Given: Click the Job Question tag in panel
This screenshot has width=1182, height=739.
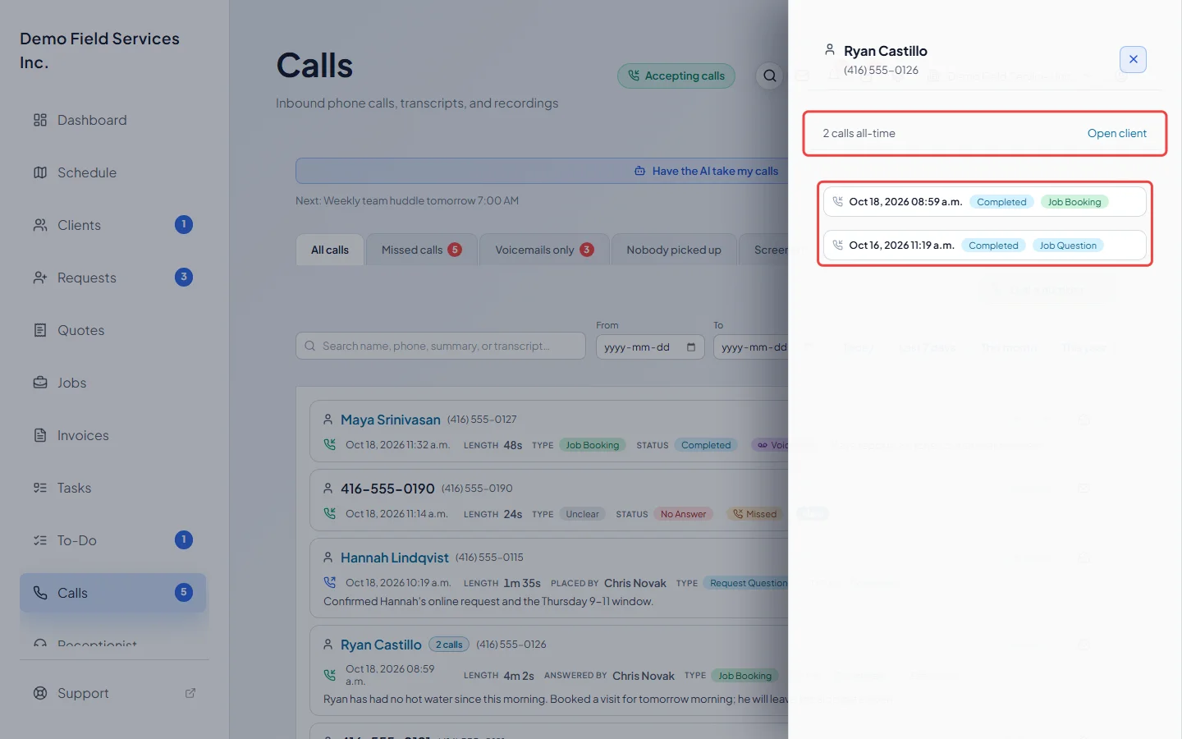Looking at the screenshot, I should tap(1068, 246).
